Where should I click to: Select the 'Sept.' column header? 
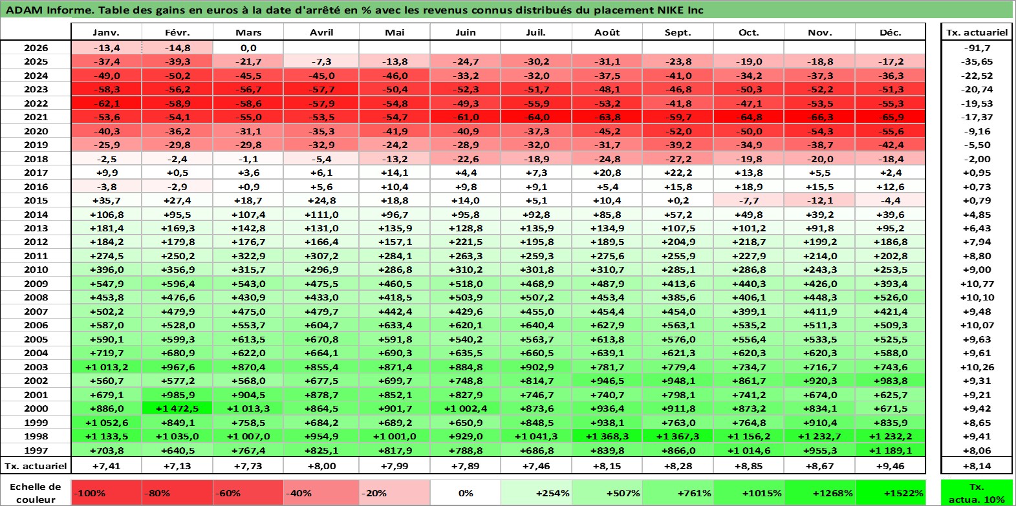pos(678,32)
